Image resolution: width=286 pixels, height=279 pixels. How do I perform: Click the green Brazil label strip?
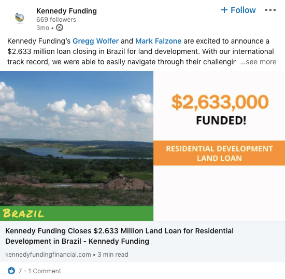(x=77, y=213)
